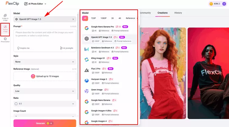Pick the Hunyuan Image 3 model icon
The image size is (229, 127).
tap(86, 81)
